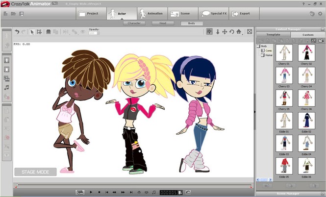Click the Play button
The height and width of the screenshot is (197, 326).
click(x=91, y=192)
